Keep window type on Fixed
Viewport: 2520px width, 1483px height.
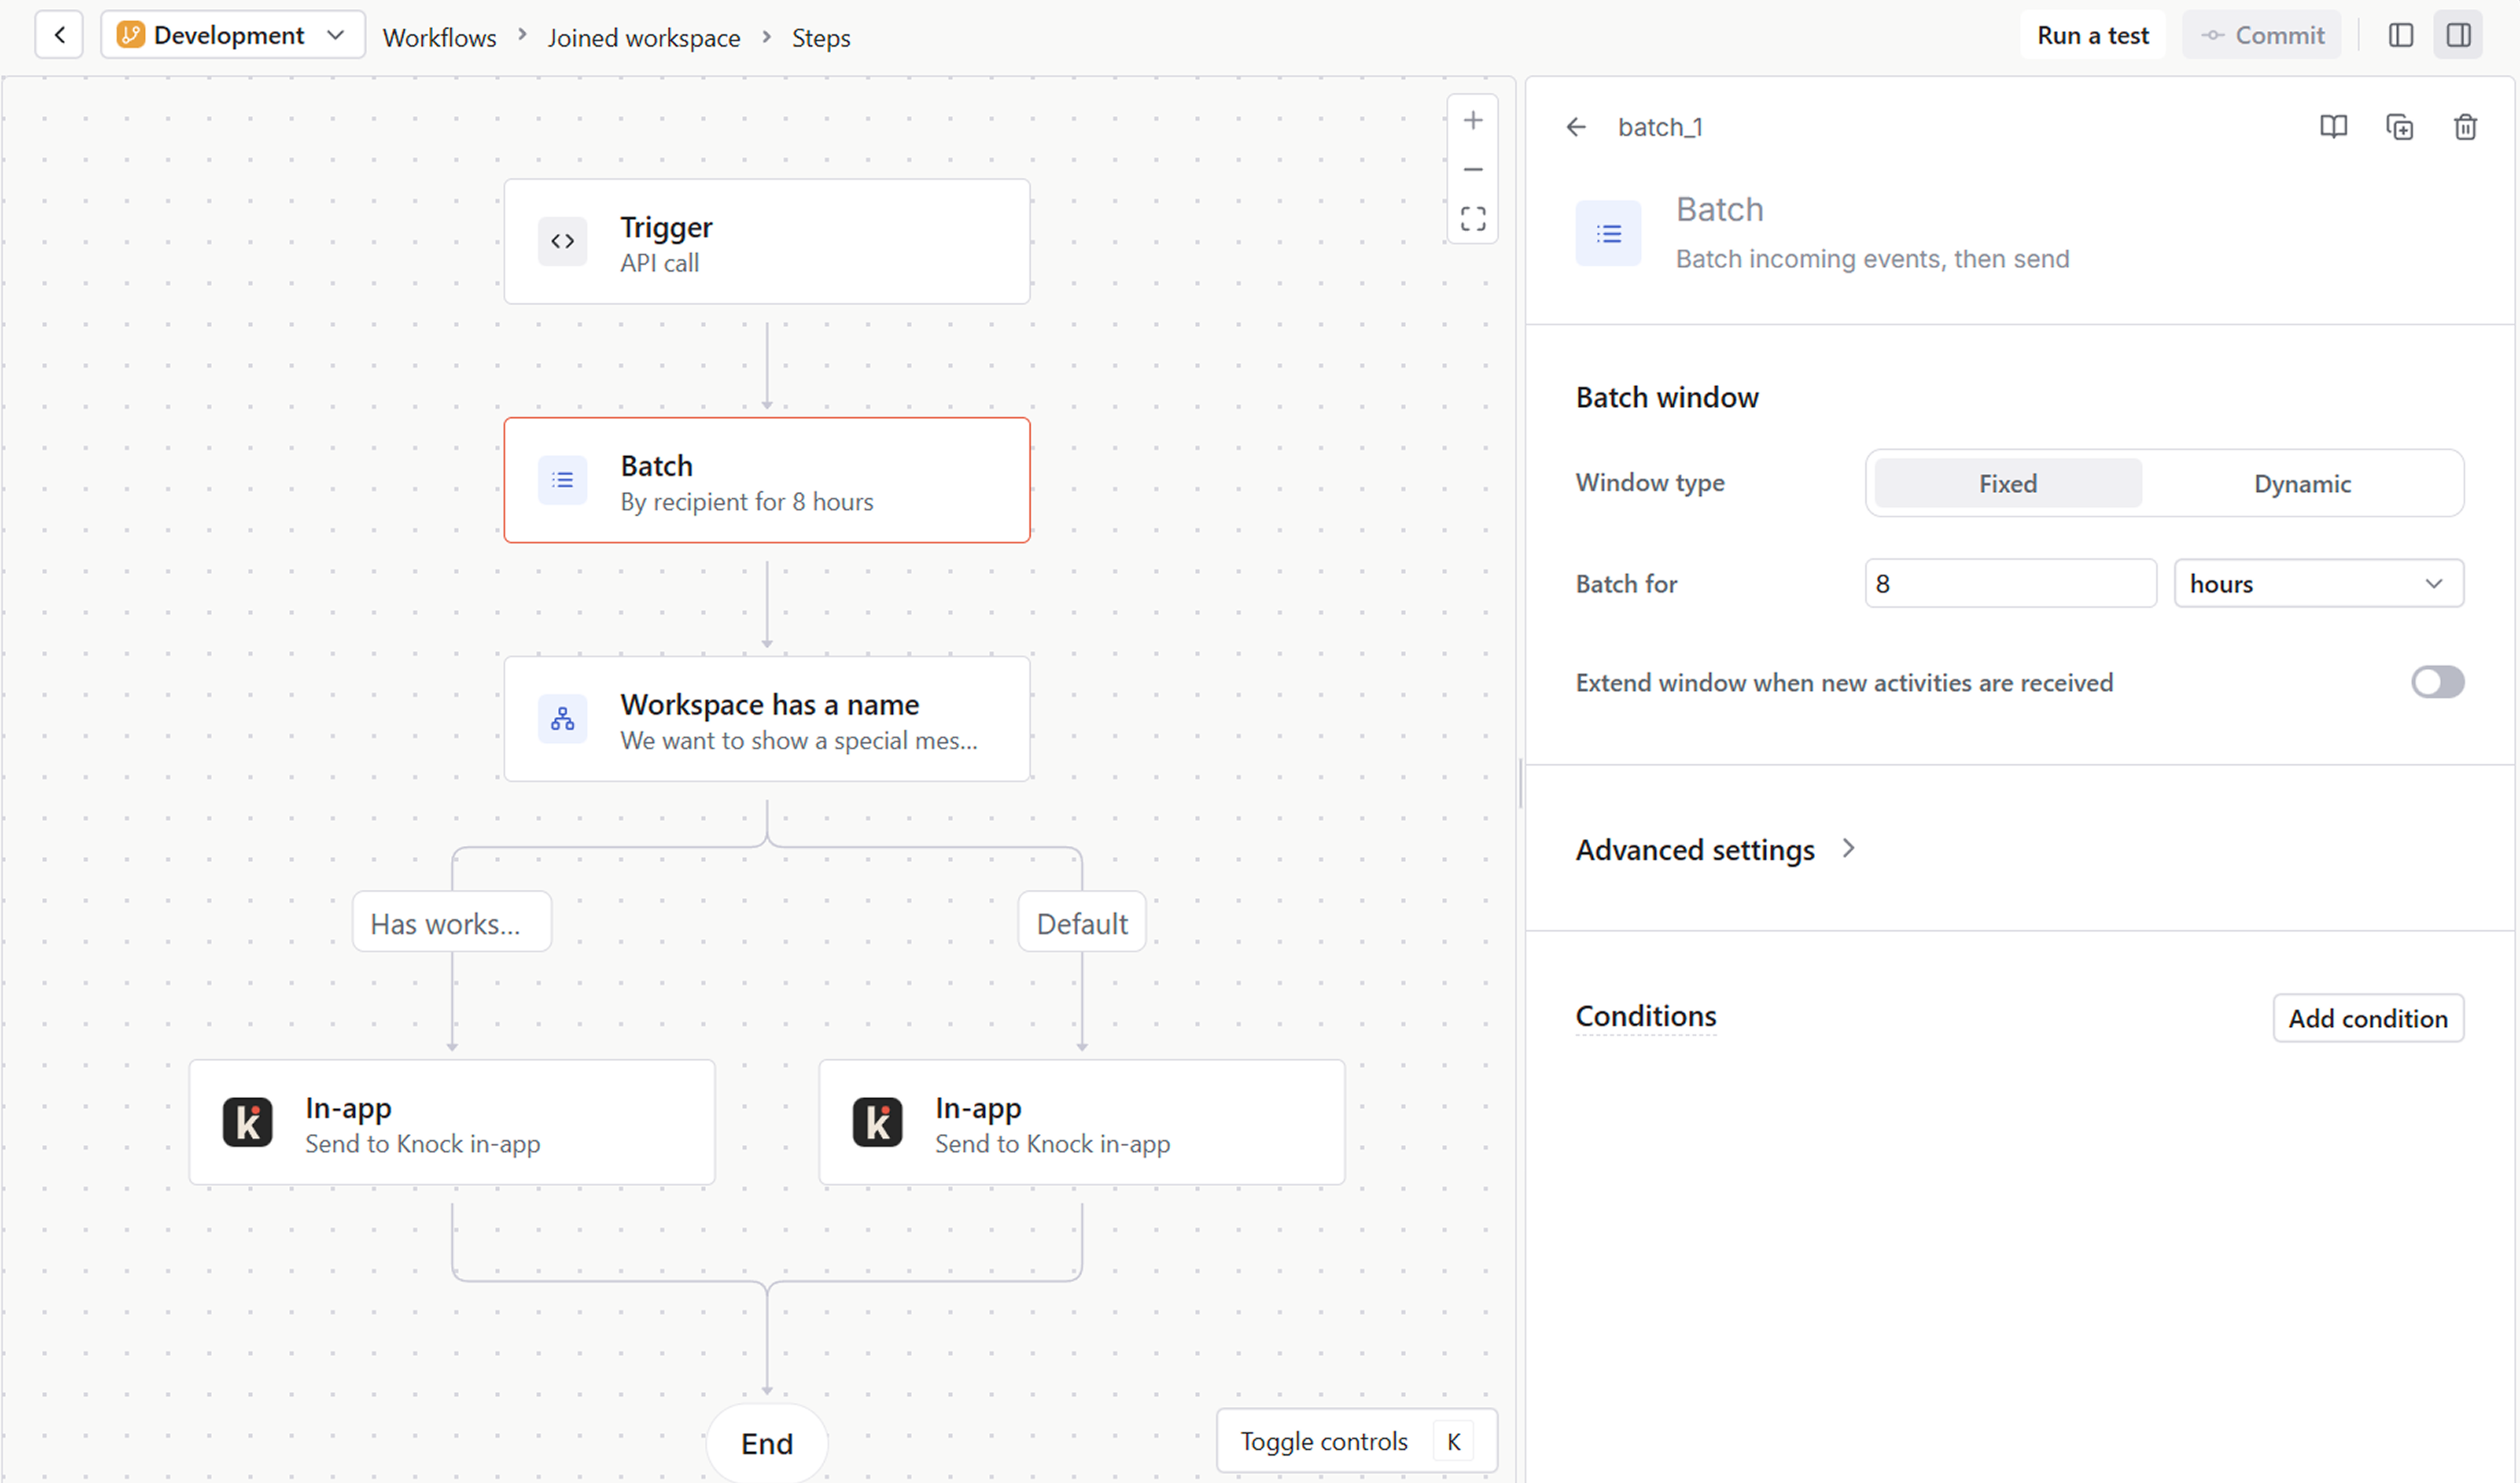pos(2007,483)
